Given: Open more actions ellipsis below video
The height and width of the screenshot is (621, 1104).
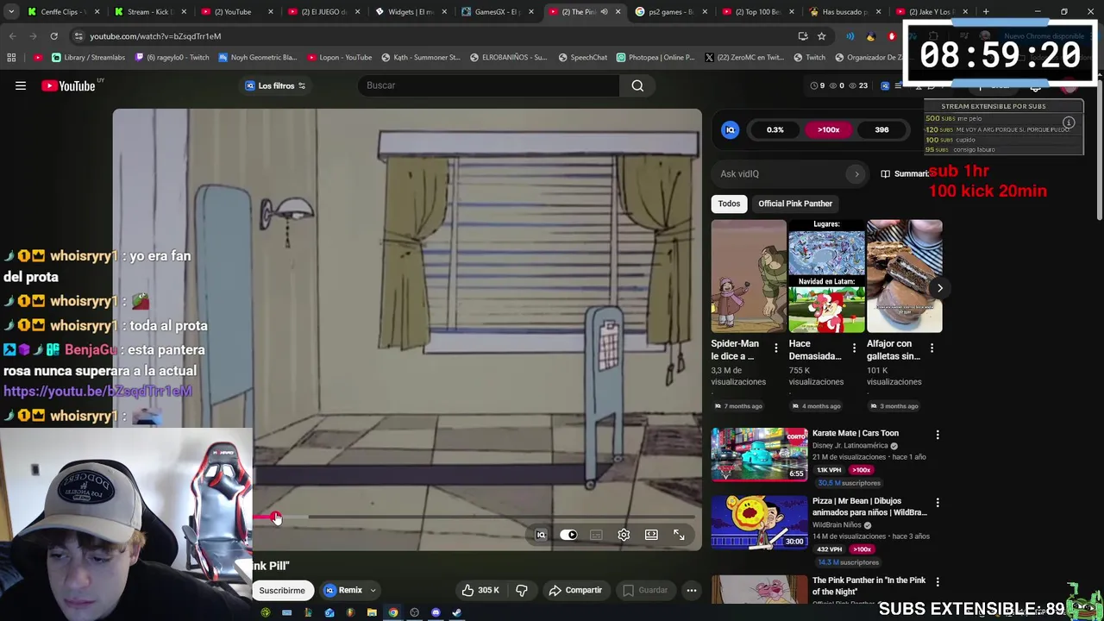Looking at the screenshot, I should pyautogui.click(x=692, y=590).
